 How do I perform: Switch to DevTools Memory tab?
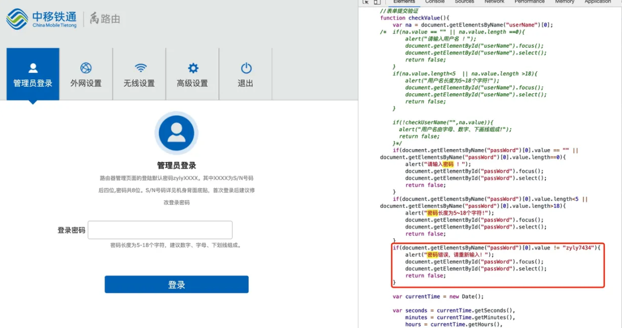[564, 2]
